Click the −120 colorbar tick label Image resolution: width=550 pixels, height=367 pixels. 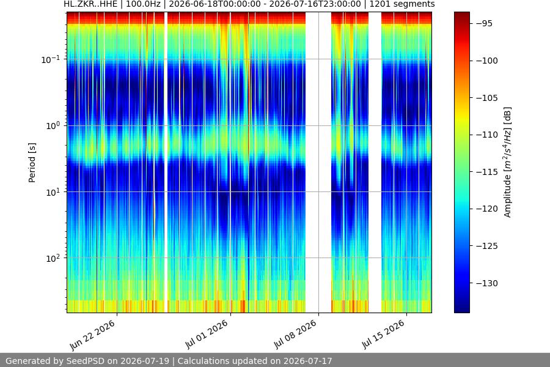pos(486,209)
